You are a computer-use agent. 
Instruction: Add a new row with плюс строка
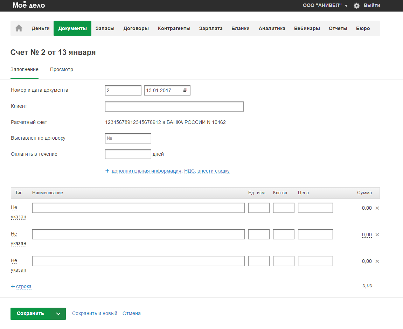(21, 286)
